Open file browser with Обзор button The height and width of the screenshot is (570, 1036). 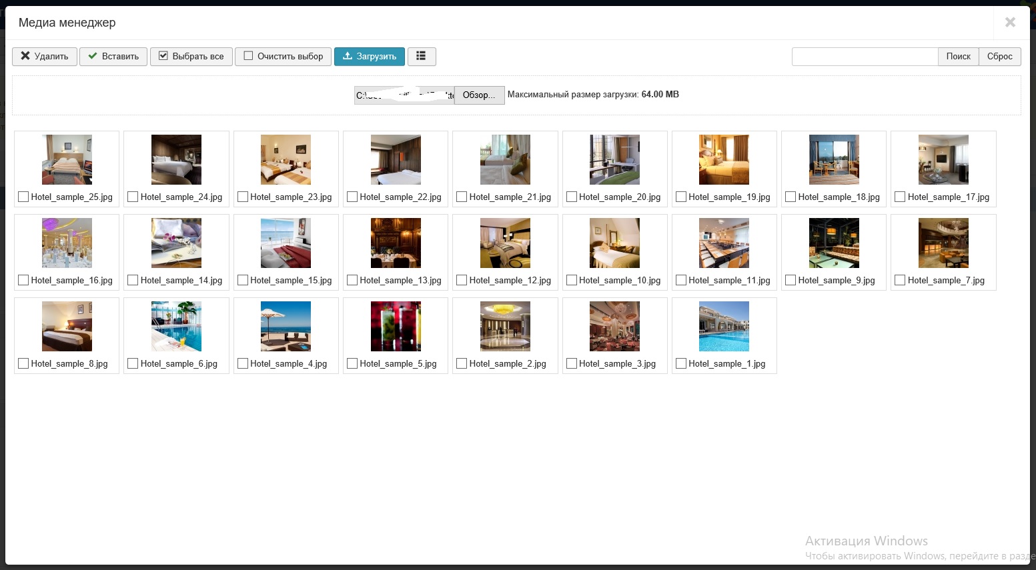tap(479, 95)
